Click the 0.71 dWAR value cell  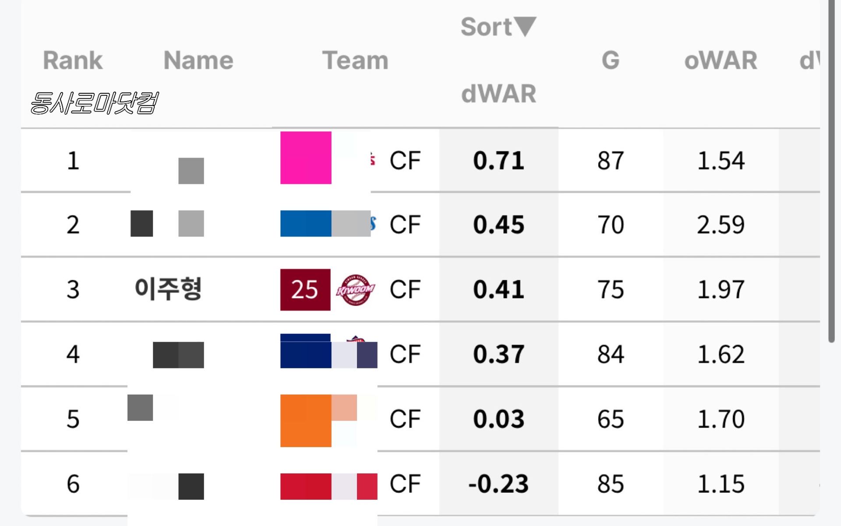498,160
